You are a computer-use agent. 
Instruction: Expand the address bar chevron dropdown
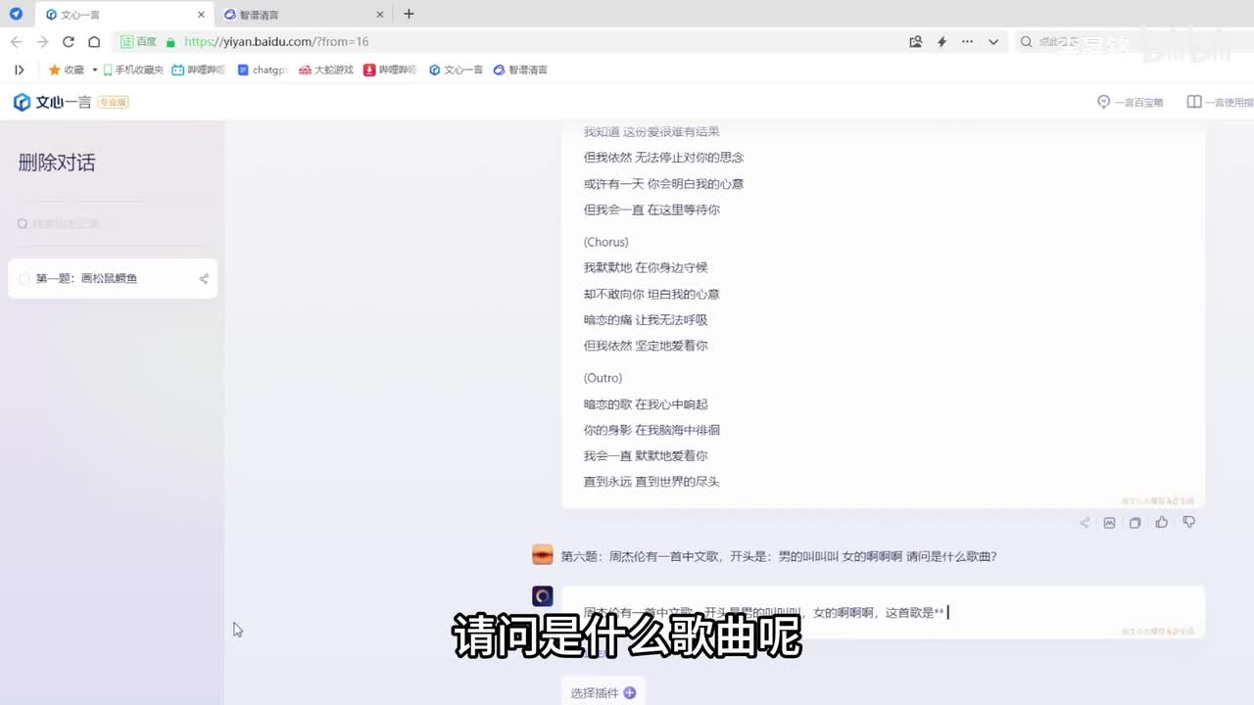pos(993,42)
